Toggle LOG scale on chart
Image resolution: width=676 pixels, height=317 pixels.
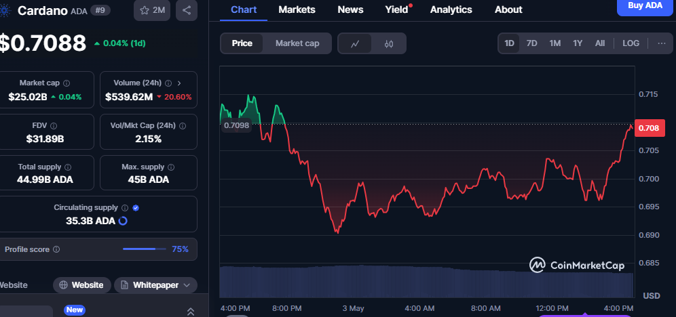631,43
